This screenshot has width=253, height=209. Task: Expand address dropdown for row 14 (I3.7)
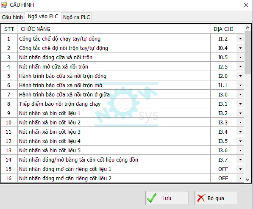pyautogui.click(x=240, y=159)
